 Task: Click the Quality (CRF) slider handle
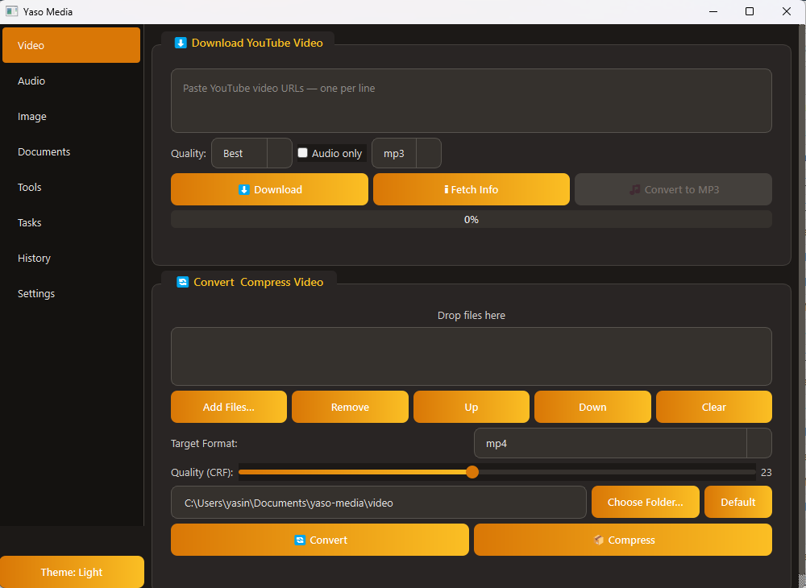pos(472,472)
